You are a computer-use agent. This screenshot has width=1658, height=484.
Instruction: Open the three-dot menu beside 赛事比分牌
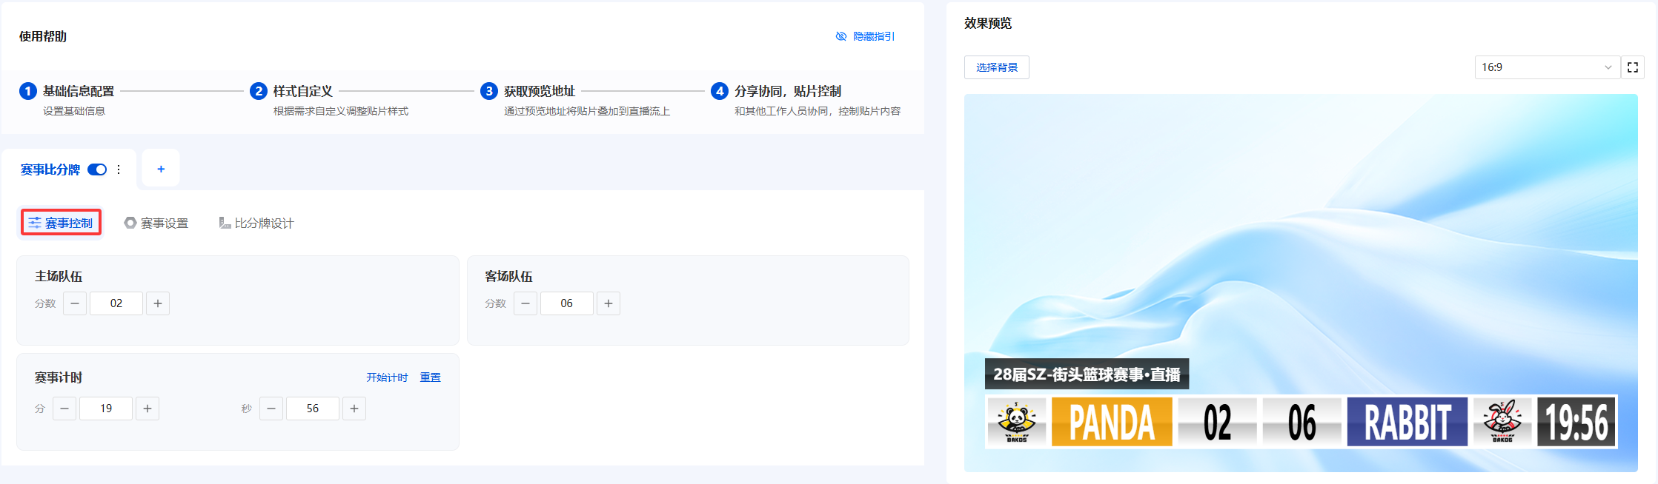coord(119,169)
